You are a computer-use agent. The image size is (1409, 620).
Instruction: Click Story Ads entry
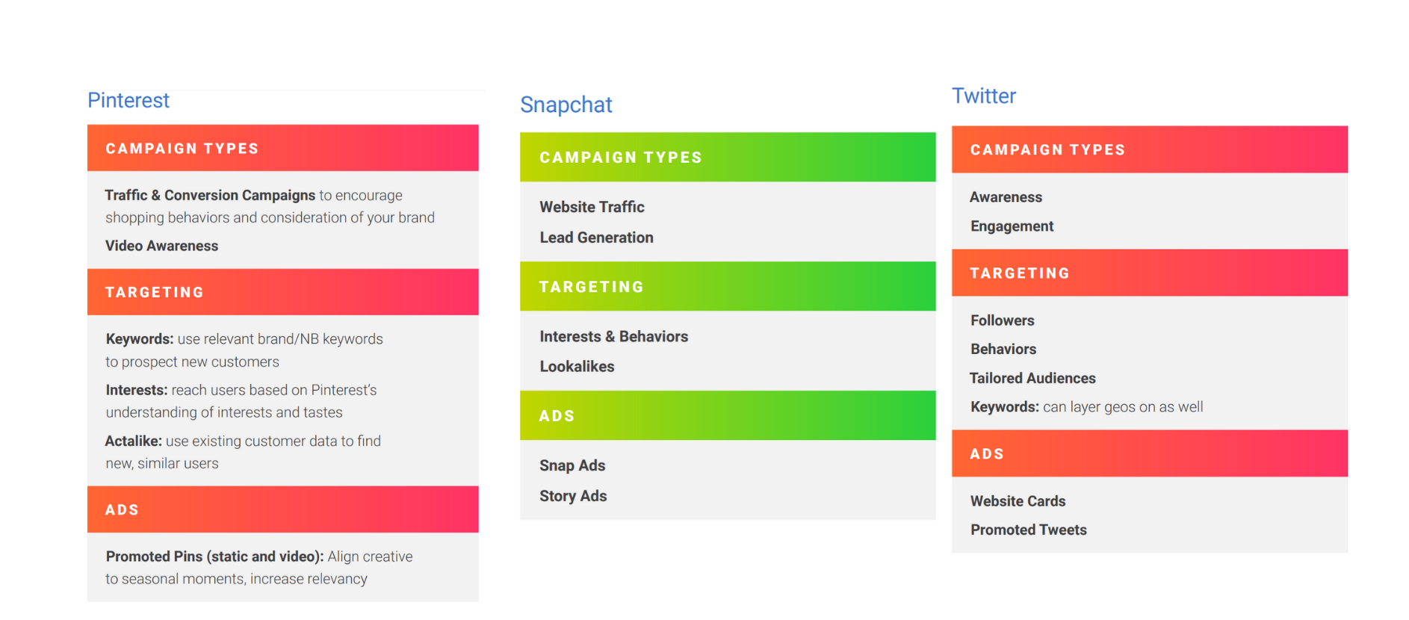(573, 496)
